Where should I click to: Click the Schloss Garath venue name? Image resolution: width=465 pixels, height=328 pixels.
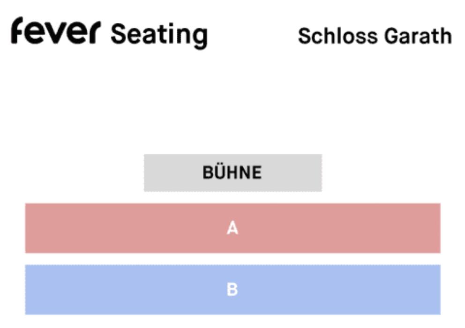pos(375,36)
